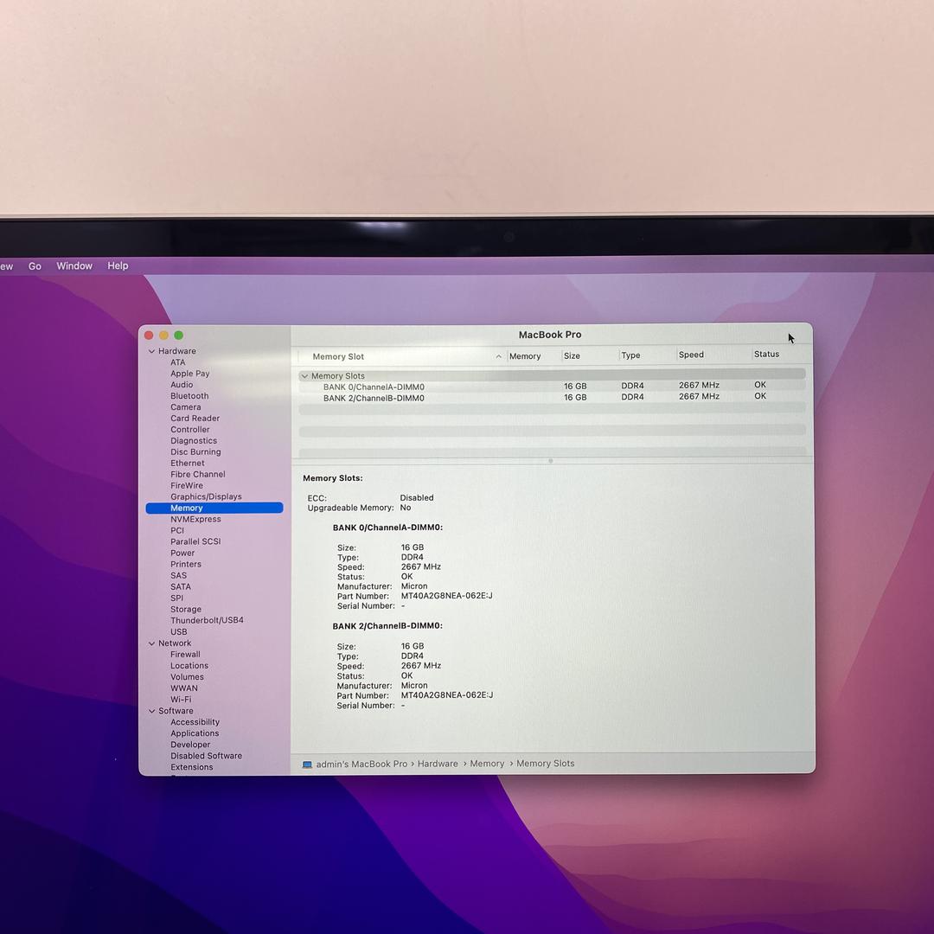934x934 pixels.
Task: Select Audio in the sidebar
Action: click(182, 385)
